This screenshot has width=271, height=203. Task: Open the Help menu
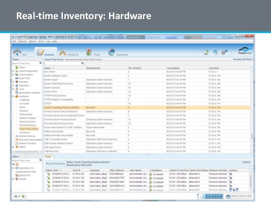55,42
